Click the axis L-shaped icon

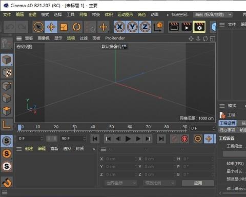[7, 124]
